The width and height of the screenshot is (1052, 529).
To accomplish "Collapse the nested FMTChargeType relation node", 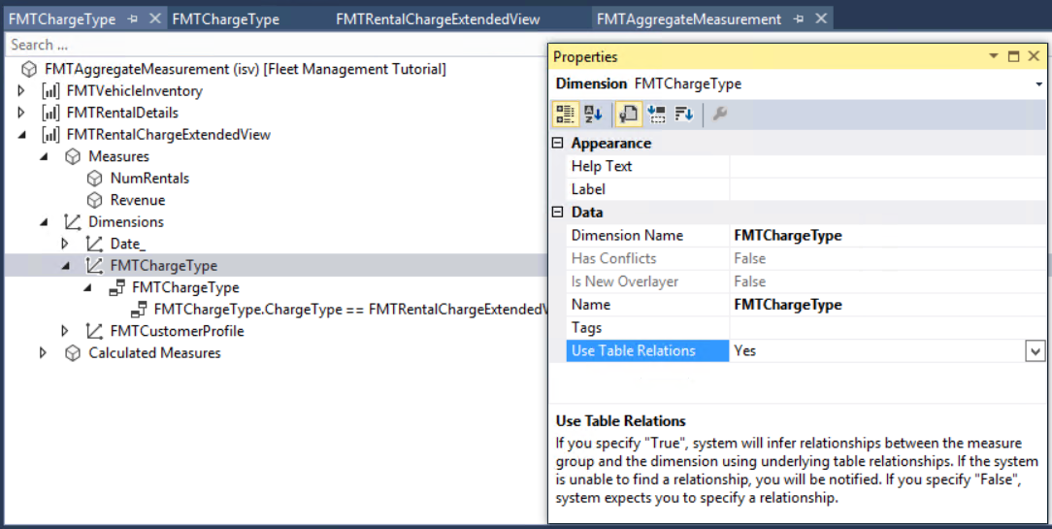I will click(88, 288).
